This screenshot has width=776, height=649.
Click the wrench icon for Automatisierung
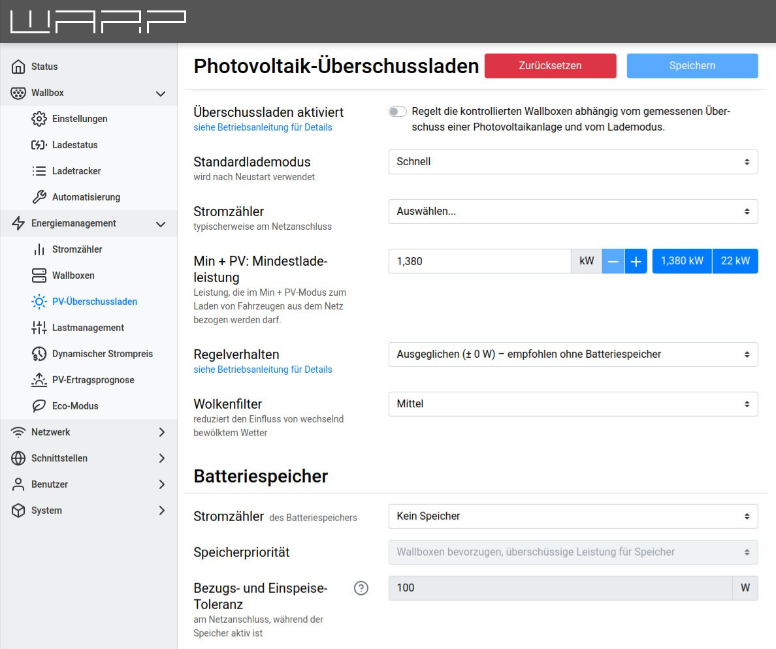(39, 197)
